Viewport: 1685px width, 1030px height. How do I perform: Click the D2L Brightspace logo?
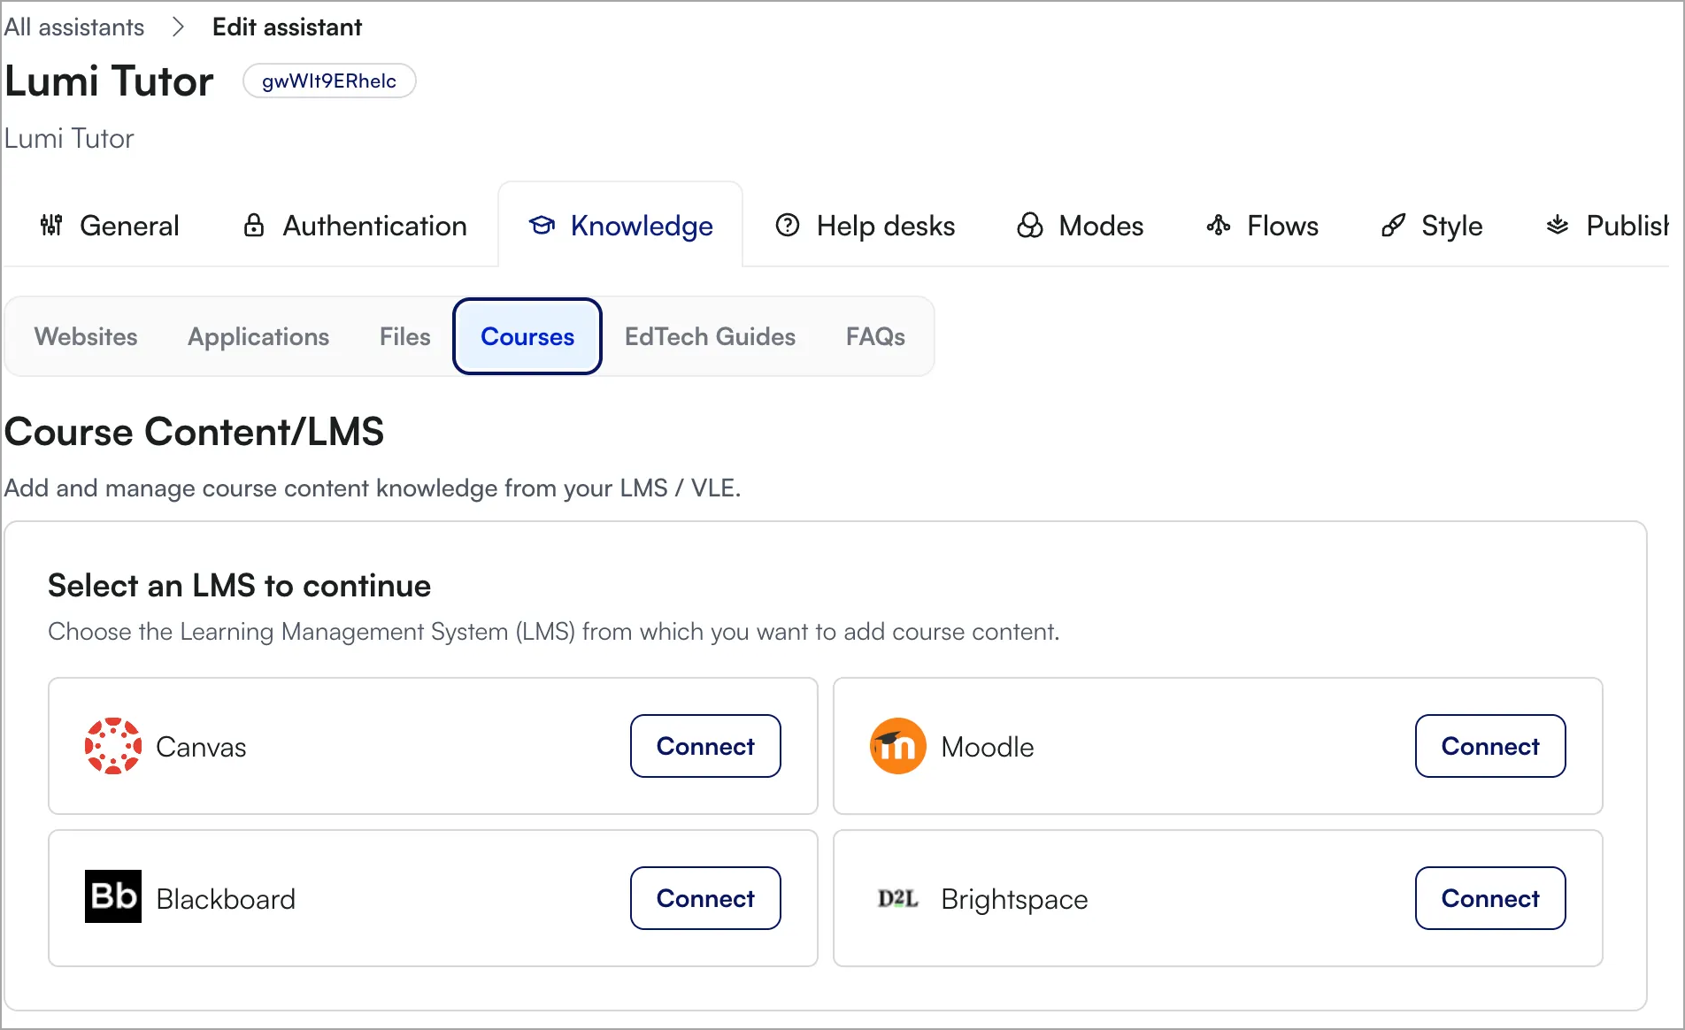(898, 898)
